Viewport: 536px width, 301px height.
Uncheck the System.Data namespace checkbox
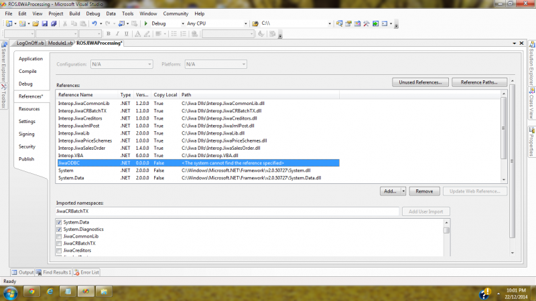pos(60,222)
